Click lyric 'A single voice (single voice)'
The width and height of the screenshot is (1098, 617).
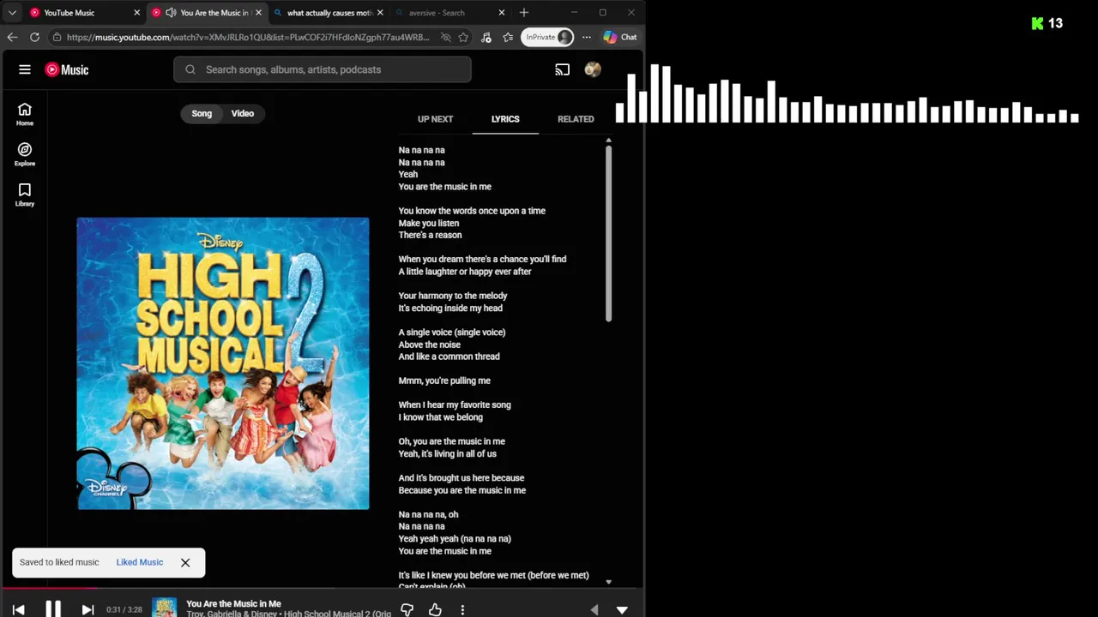[x=452, y=332]
